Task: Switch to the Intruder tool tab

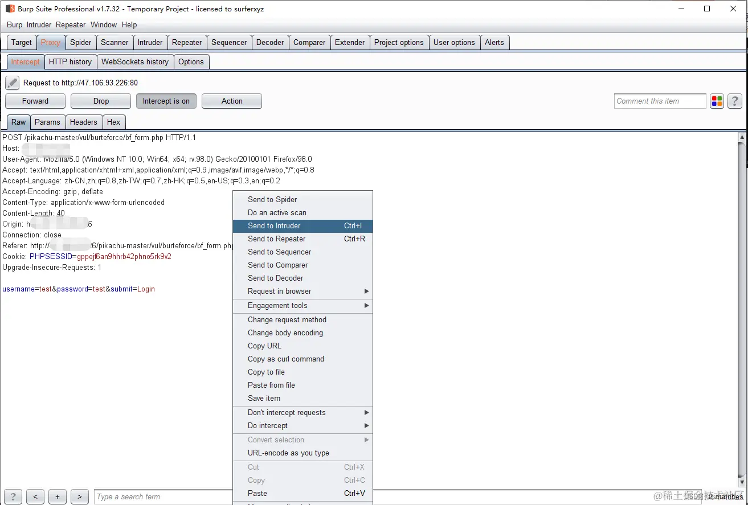Action: pyautogui.click(x=150, y=42)
